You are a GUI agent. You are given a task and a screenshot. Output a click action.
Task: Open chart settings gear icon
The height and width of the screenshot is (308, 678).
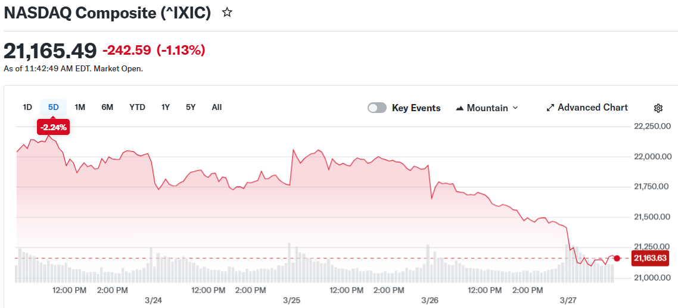pos(658,108)
